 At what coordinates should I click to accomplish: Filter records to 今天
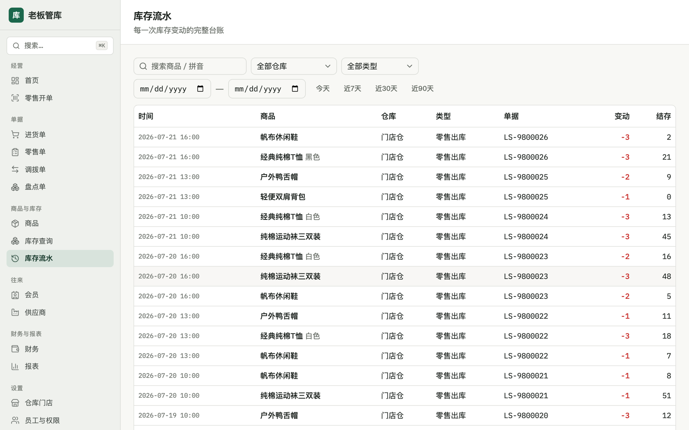tap(323, 89)
